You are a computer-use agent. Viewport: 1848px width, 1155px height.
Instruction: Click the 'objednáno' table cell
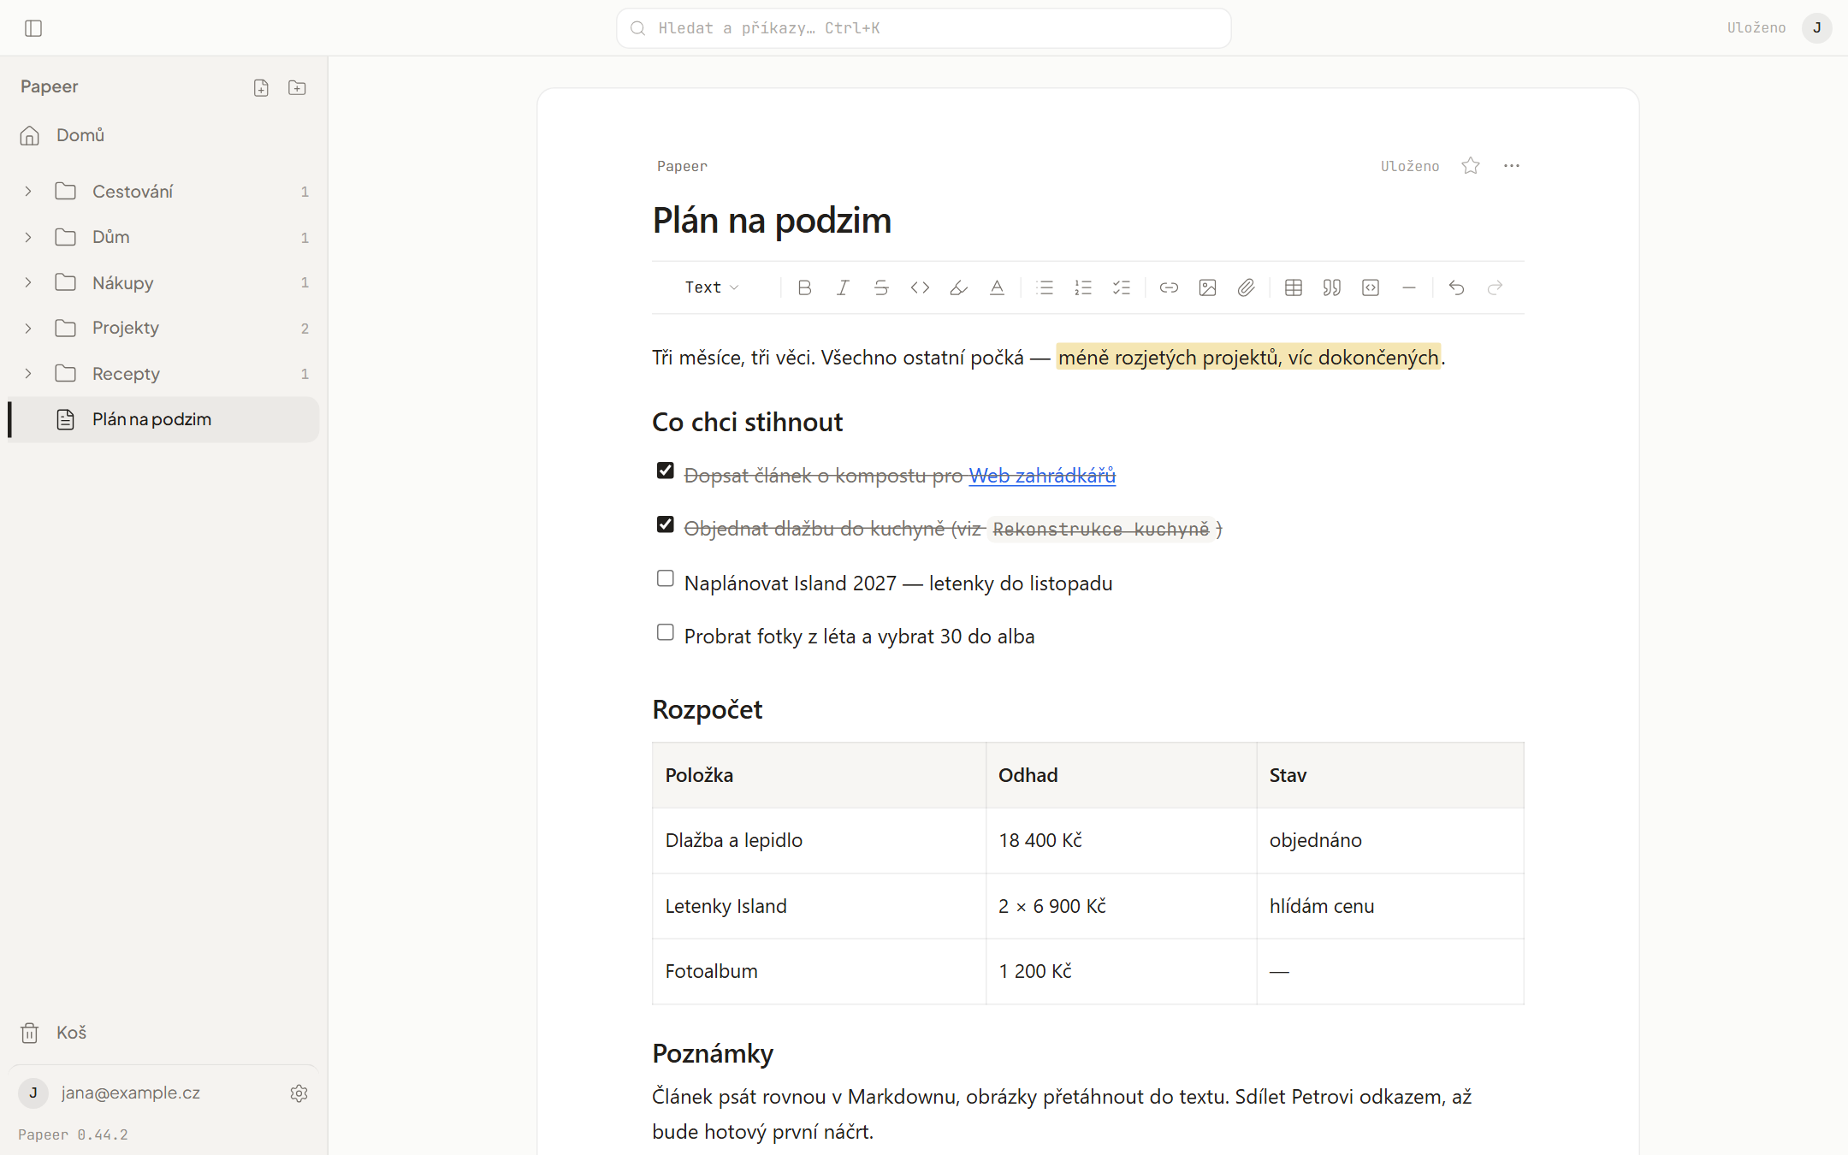click(x=1390, y=840)
